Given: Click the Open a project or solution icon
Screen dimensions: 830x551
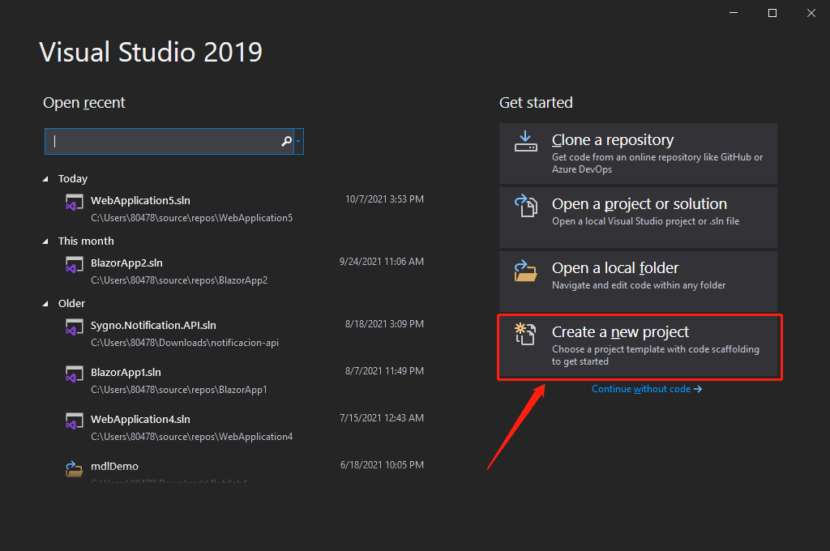Looking at the screenshot, I should (x=525, y=206).
